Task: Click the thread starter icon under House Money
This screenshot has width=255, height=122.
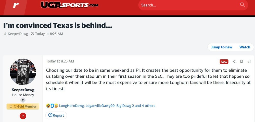Action: pos(23,100)
